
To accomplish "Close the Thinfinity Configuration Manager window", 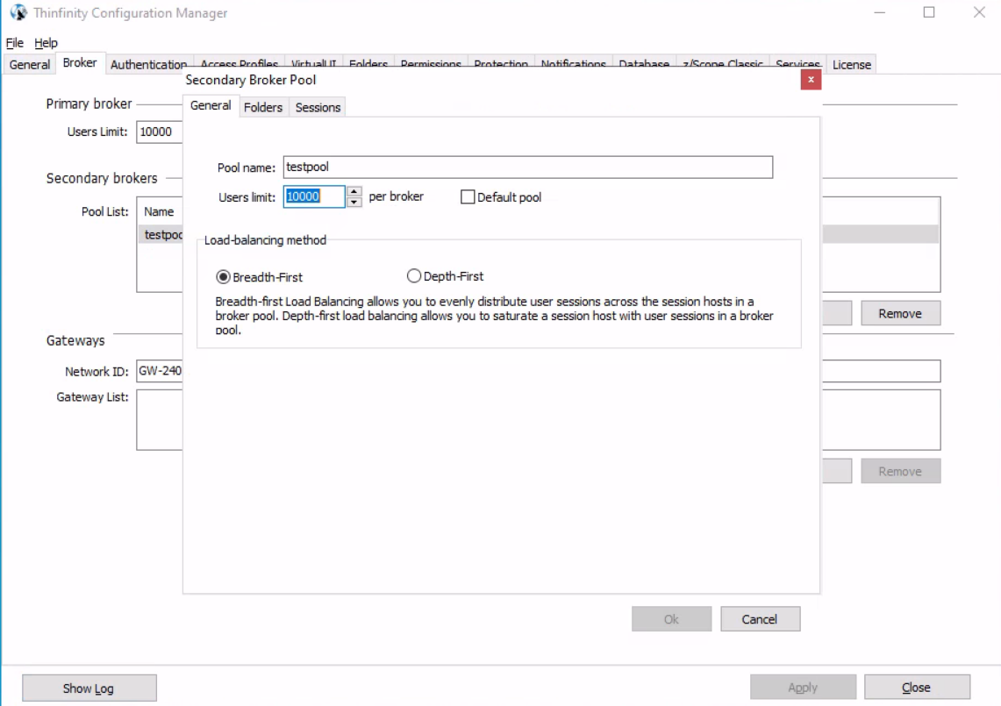I will (x=979, y=13).
